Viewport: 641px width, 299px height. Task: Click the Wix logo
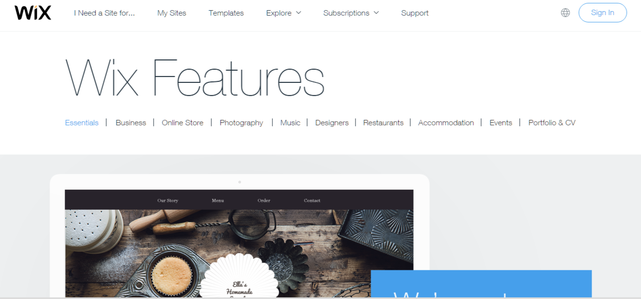coord(33,13)
